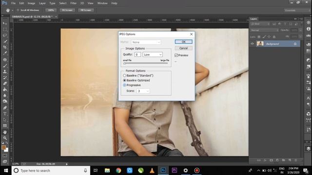Click the foreground color swatch

pyautogui.click(x=3, y=147)
